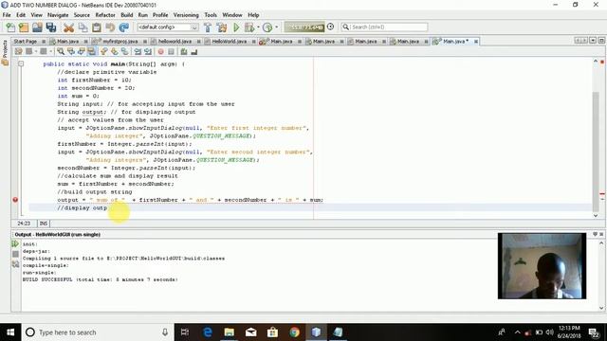Close the active Main.java * tab
This screenshot has height=341, width=607.
pos(476,41)
